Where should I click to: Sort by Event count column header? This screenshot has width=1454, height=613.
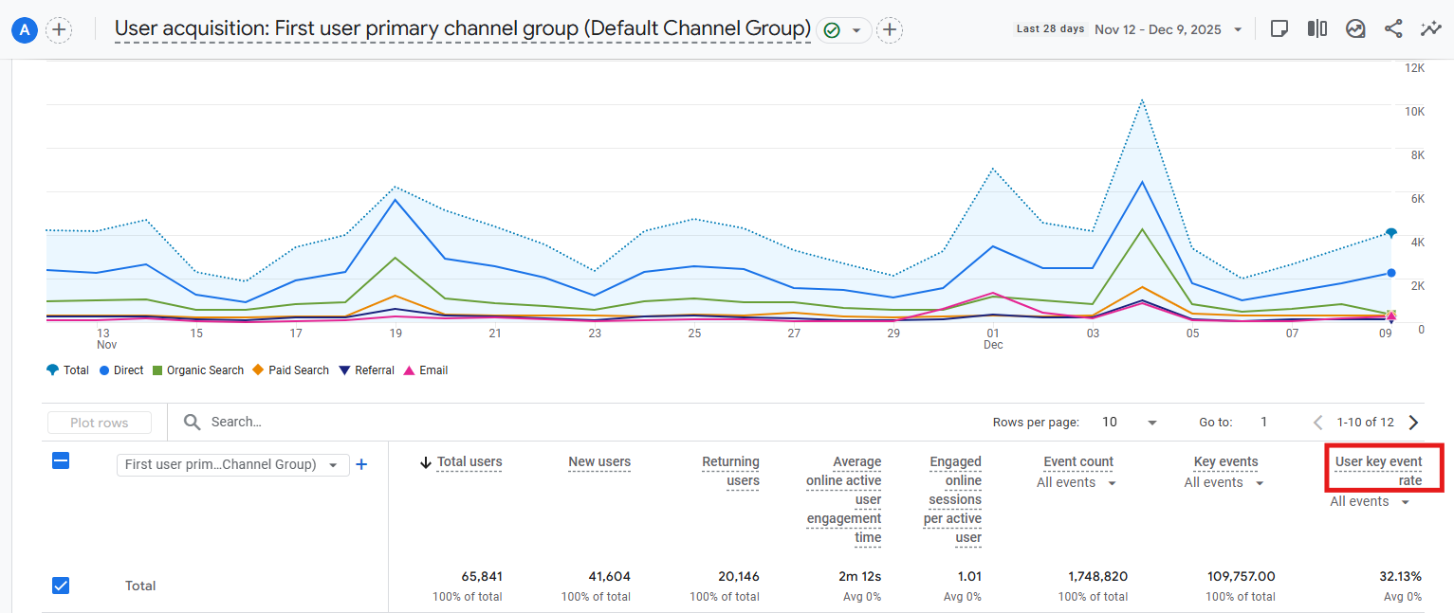click(x=1078, y=462)
